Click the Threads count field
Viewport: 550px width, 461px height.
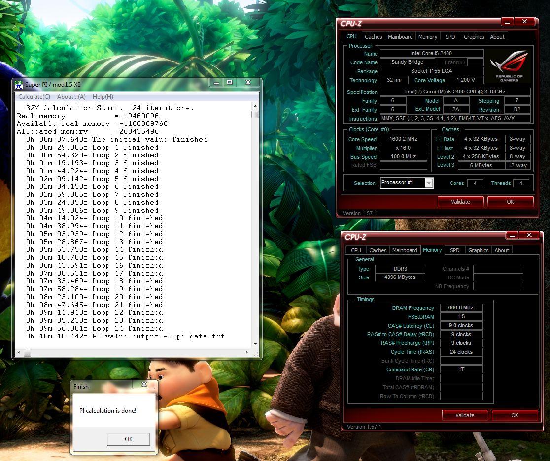coord(521,183)
